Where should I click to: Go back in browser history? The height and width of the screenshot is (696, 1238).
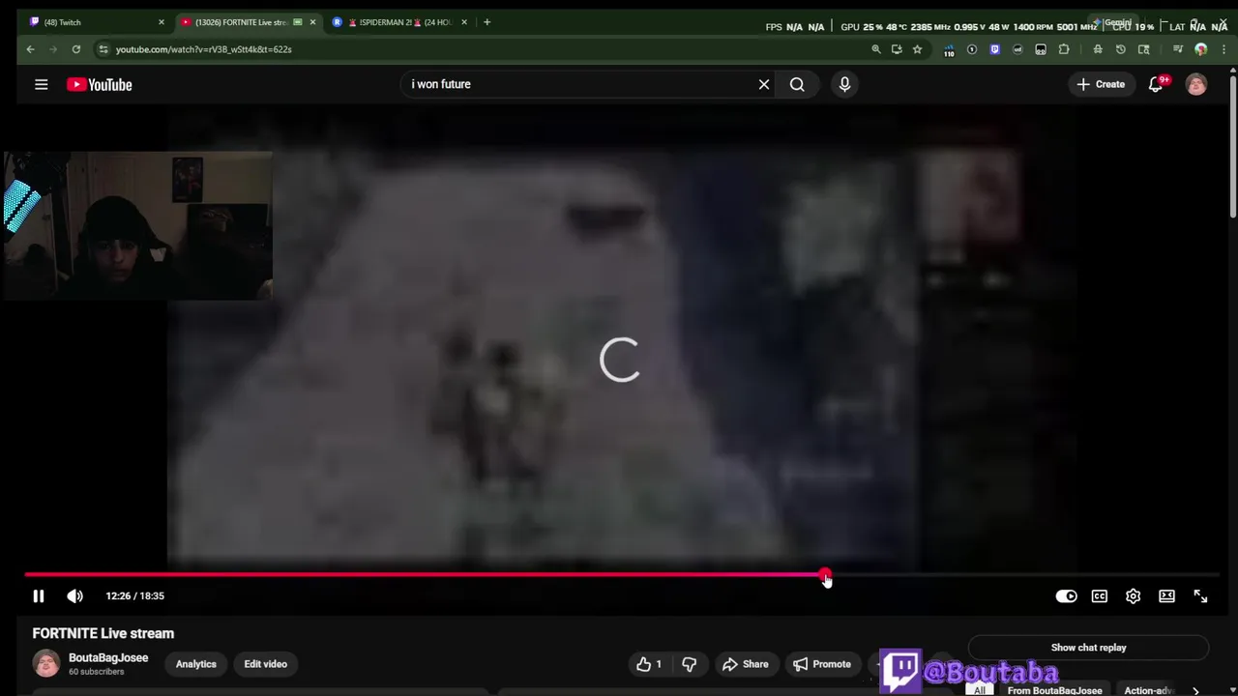[x=30, y=49]
